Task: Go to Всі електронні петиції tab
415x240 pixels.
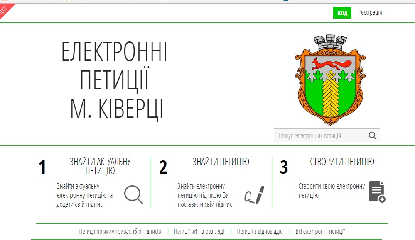Action: [x=320, y=232]
